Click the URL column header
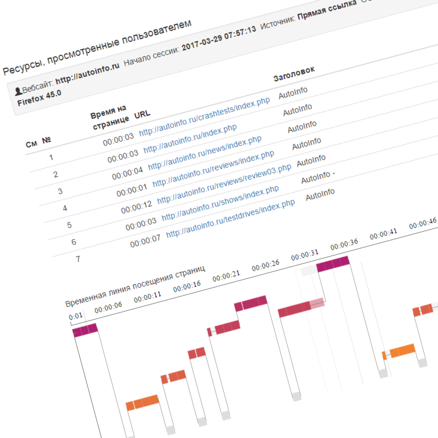The width and height of the screenshot is (438, 438). click(142, 115)
